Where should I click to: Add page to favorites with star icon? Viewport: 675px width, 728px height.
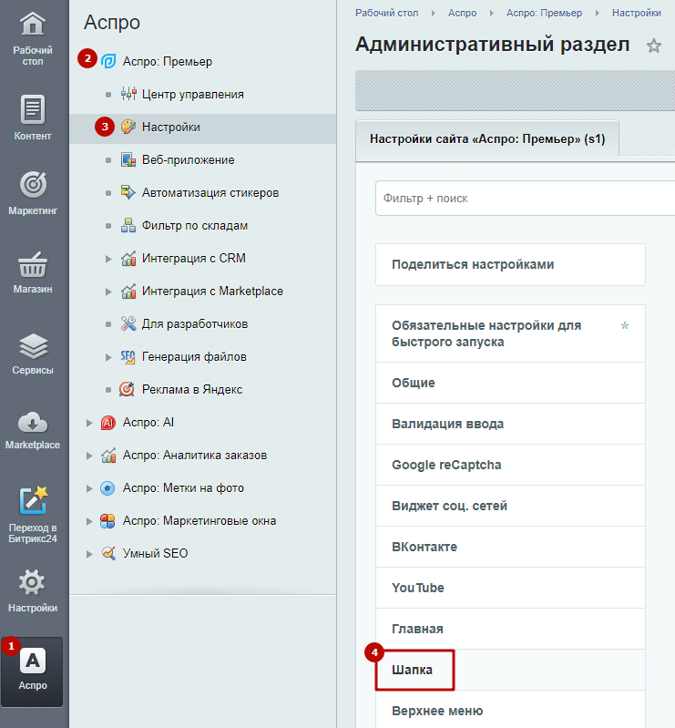(654, 46)
